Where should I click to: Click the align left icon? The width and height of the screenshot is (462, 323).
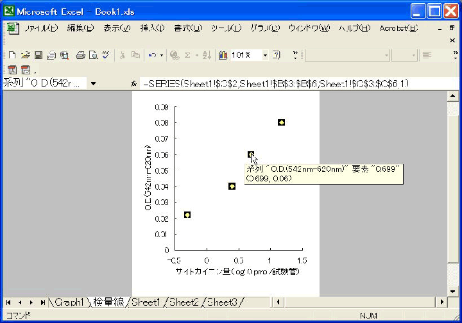pyautogui.click(x=427, y=56)
